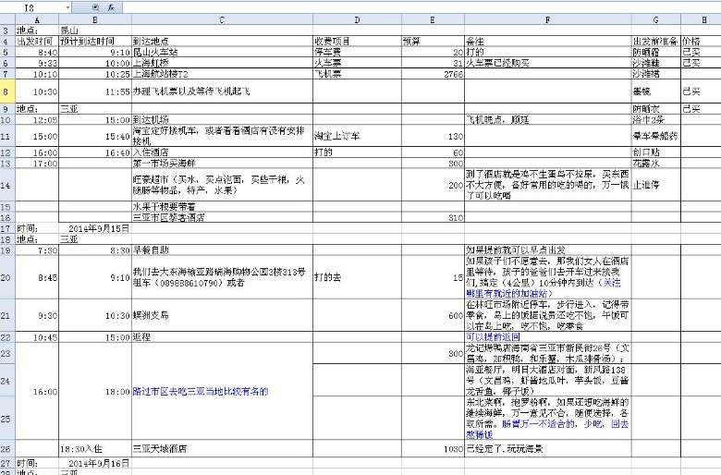Click the 如果提前就可以早点出发 cell
Viewport: 721px width, 475px height.
tap(547, 250)
